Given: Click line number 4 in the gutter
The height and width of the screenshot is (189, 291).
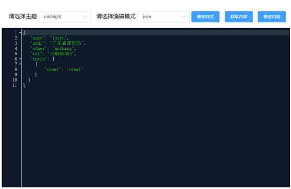Looking at the screenshot, I should click(x=16, y=49).
